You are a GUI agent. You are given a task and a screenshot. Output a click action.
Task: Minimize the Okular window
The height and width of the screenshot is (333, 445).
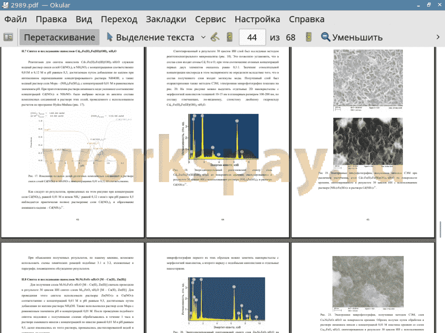pos(418,5)
